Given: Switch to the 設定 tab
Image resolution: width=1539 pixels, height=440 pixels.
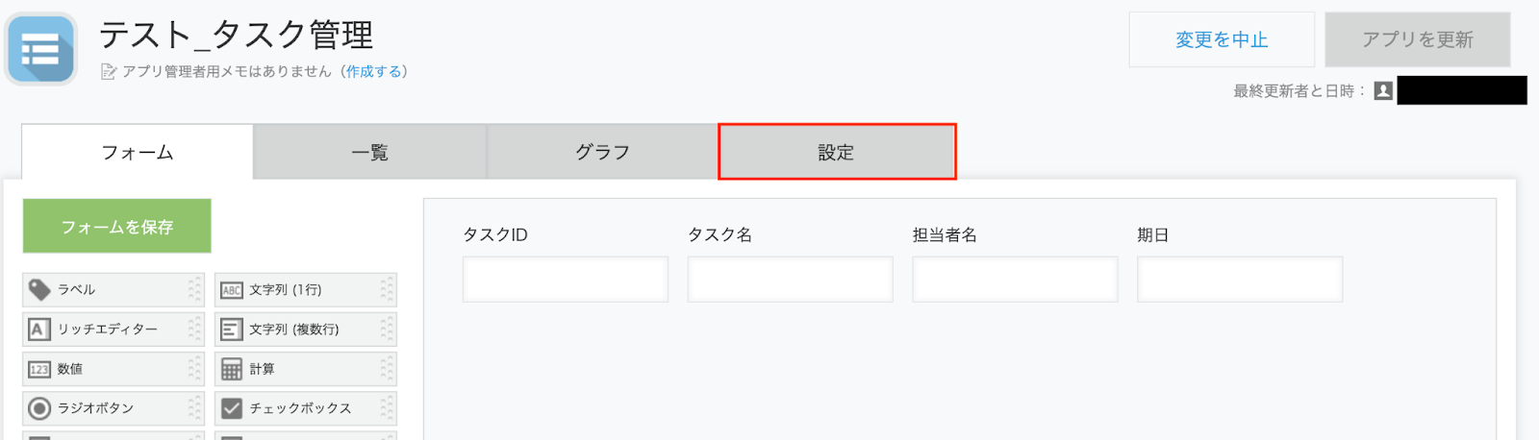Looking at the screenshot, I should (837, 152).
